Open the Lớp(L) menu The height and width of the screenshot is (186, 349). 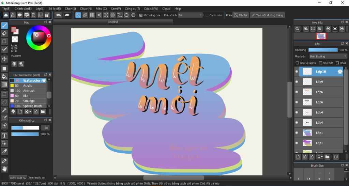pos(40,9)
